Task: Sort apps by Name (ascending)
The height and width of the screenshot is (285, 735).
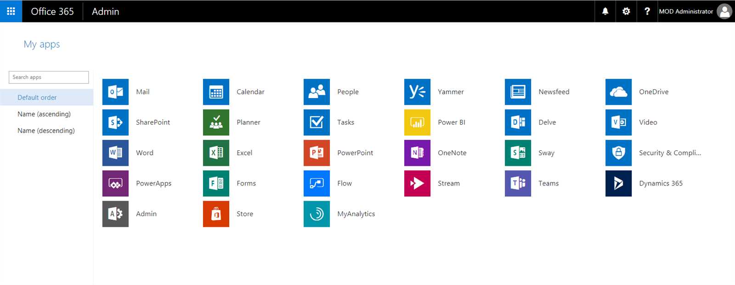Action: (x=44, y=114)
